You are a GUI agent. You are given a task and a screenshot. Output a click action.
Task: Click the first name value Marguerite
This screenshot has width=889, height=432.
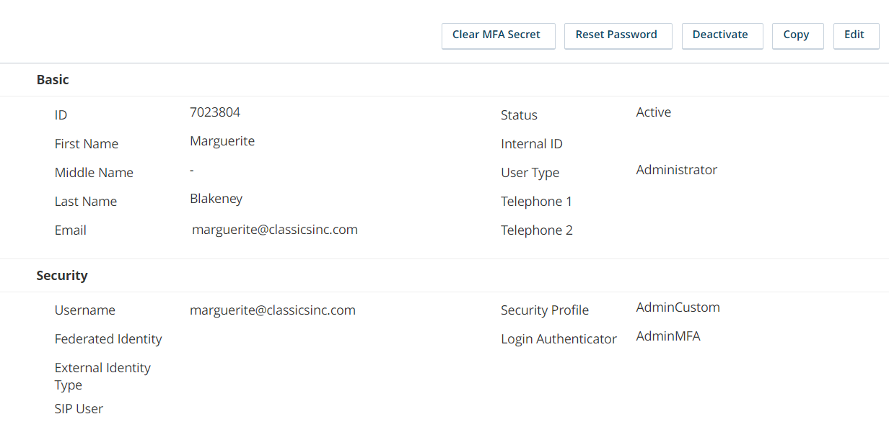pyautogui.click(x=222, y=141)
